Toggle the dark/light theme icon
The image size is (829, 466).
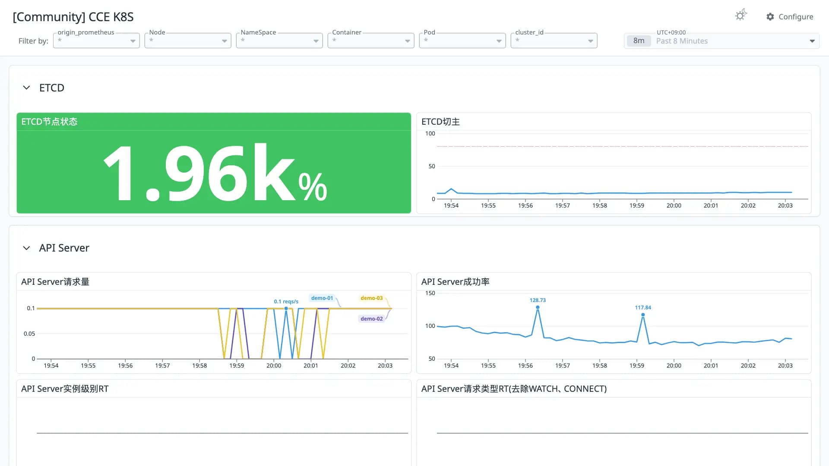pos(741,15)
